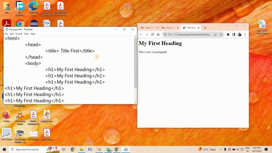Go forward in Chrome
This screenshot has height=153, width=272.
[x=147, y=34]
